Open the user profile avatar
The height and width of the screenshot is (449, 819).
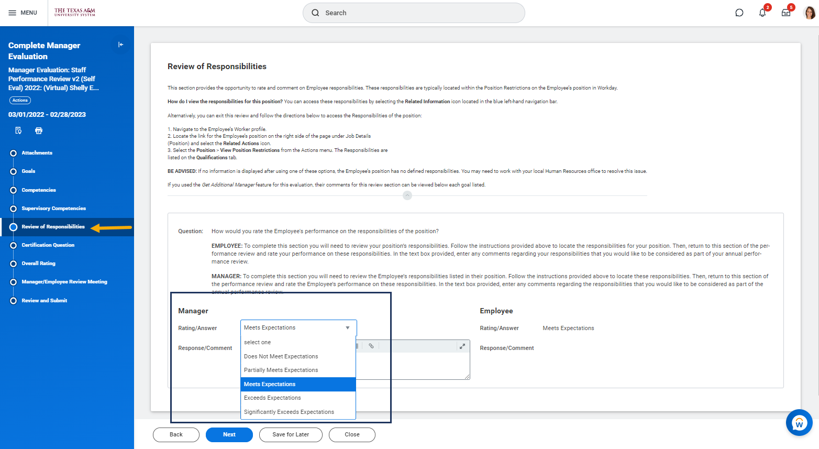pyautogui.click(x=810, y=13)
